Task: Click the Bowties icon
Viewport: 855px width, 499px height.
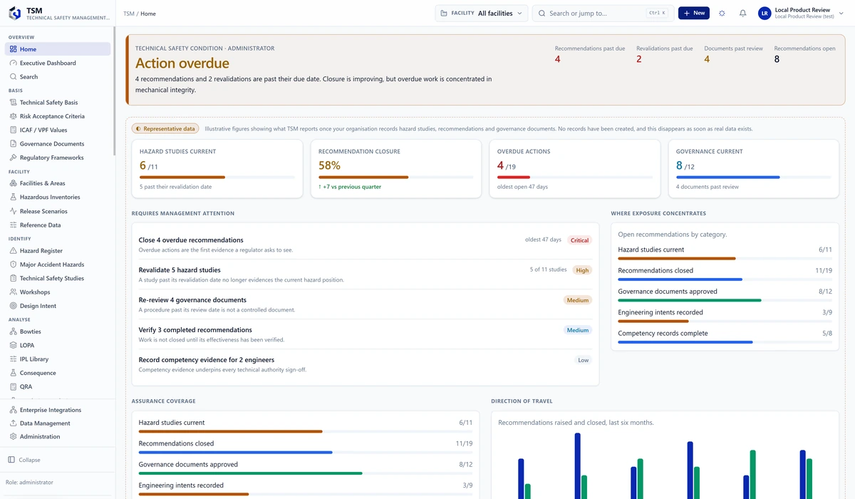Action: point(13,331)
